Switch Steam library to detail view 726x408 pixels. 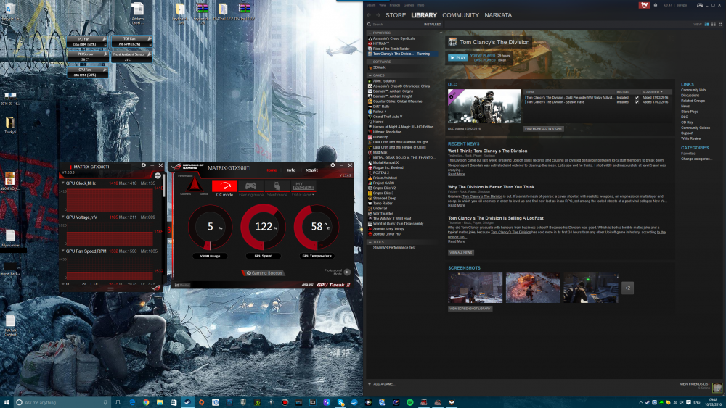tap(706, 24)
